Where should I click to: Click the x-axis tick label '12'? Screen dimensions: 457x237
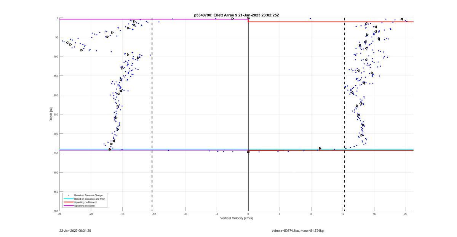click(x=343, y=214)
